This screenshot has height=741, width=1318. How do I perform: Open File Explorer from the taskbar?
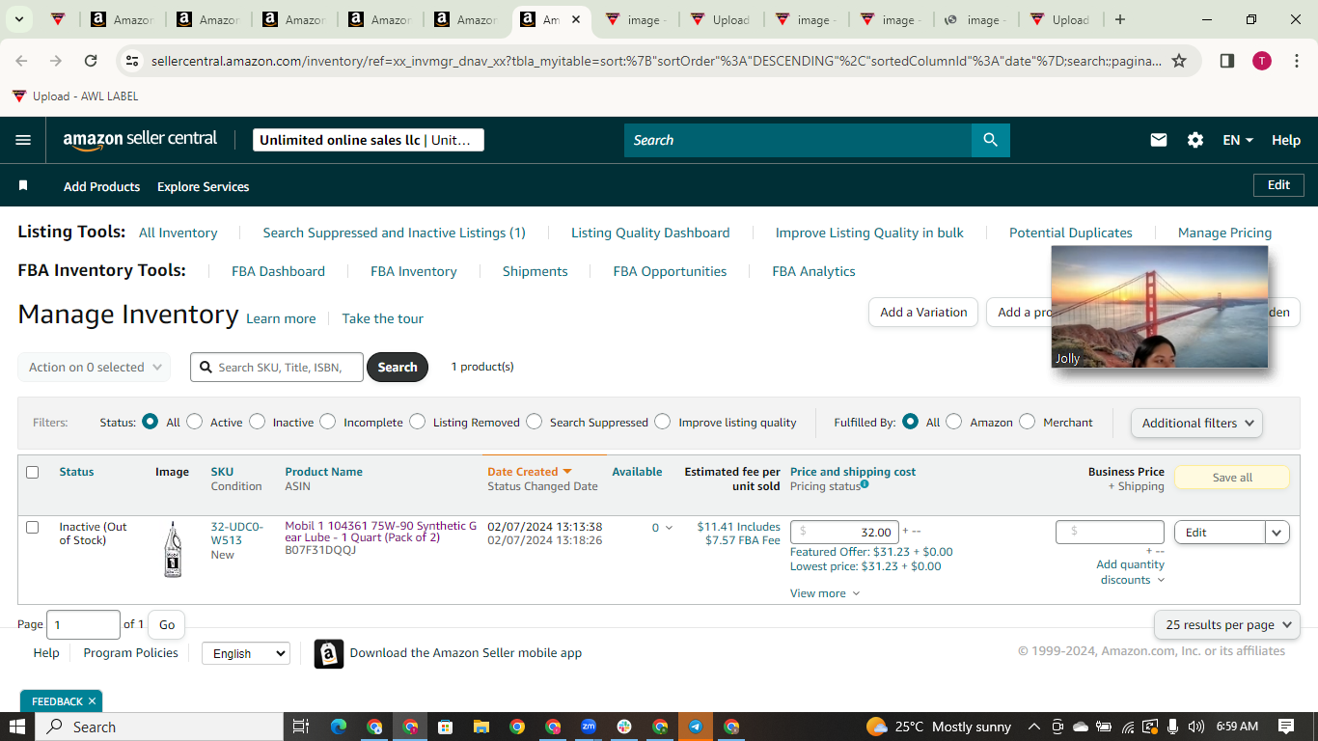pos(481,727)
